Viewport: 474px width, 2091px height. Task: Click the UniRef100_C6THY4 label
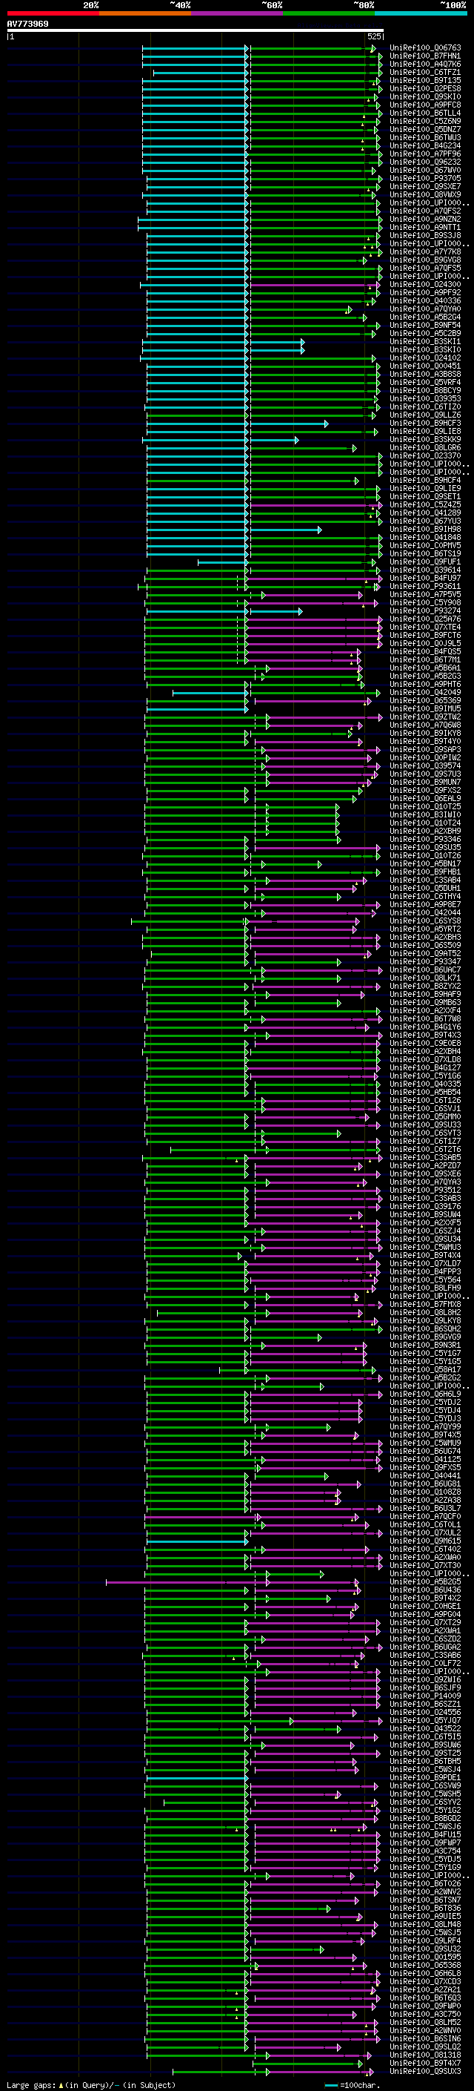[424, 896]
